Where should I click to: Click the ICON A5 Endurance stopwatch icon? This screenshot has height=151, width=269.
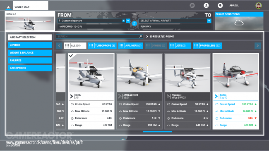[72, 118]
